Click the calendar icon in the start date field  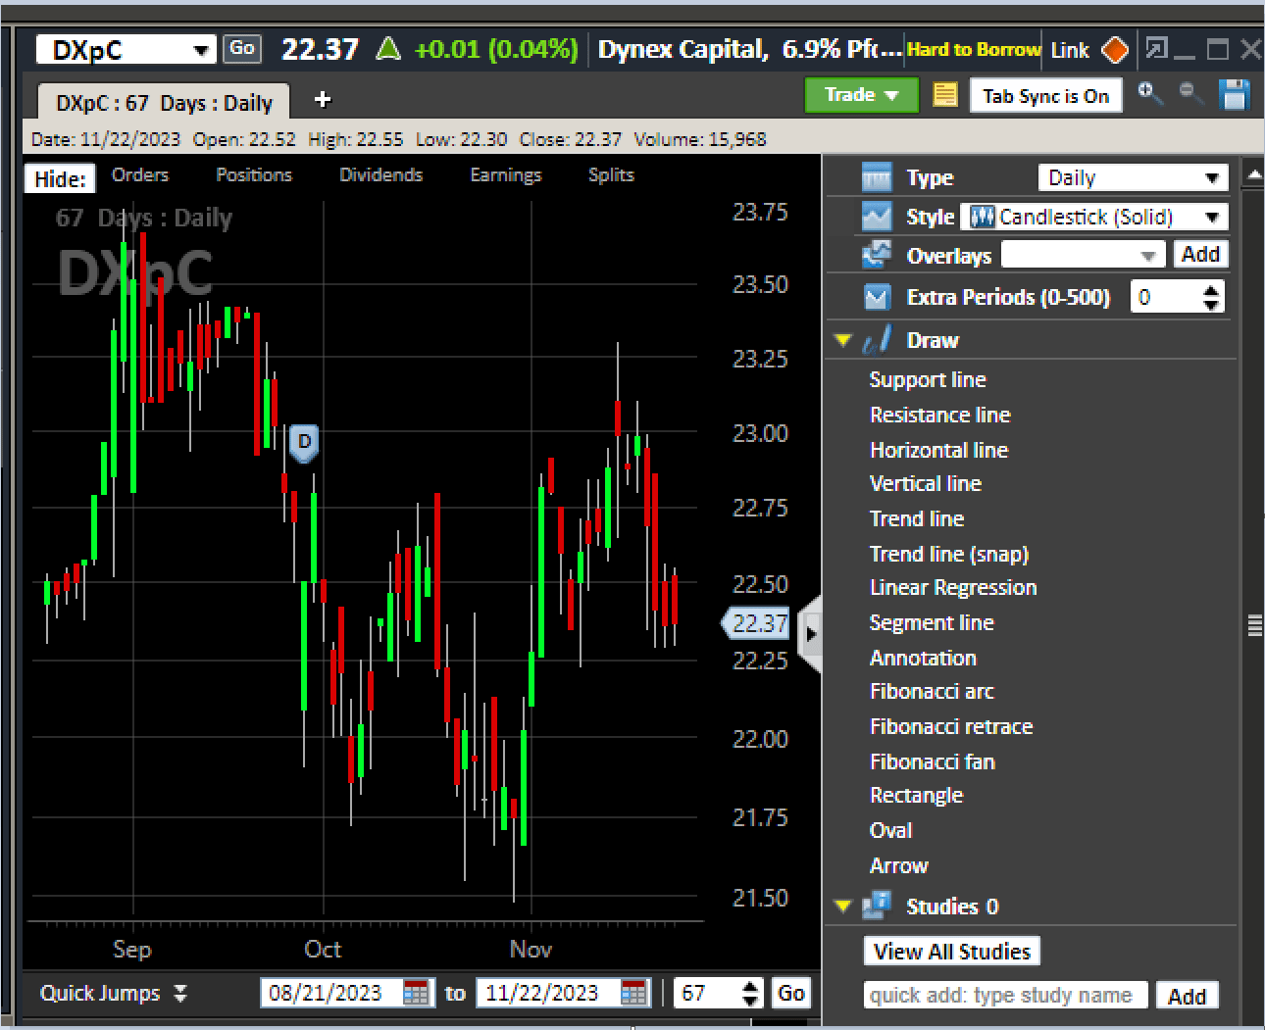[x=416, y=993]
